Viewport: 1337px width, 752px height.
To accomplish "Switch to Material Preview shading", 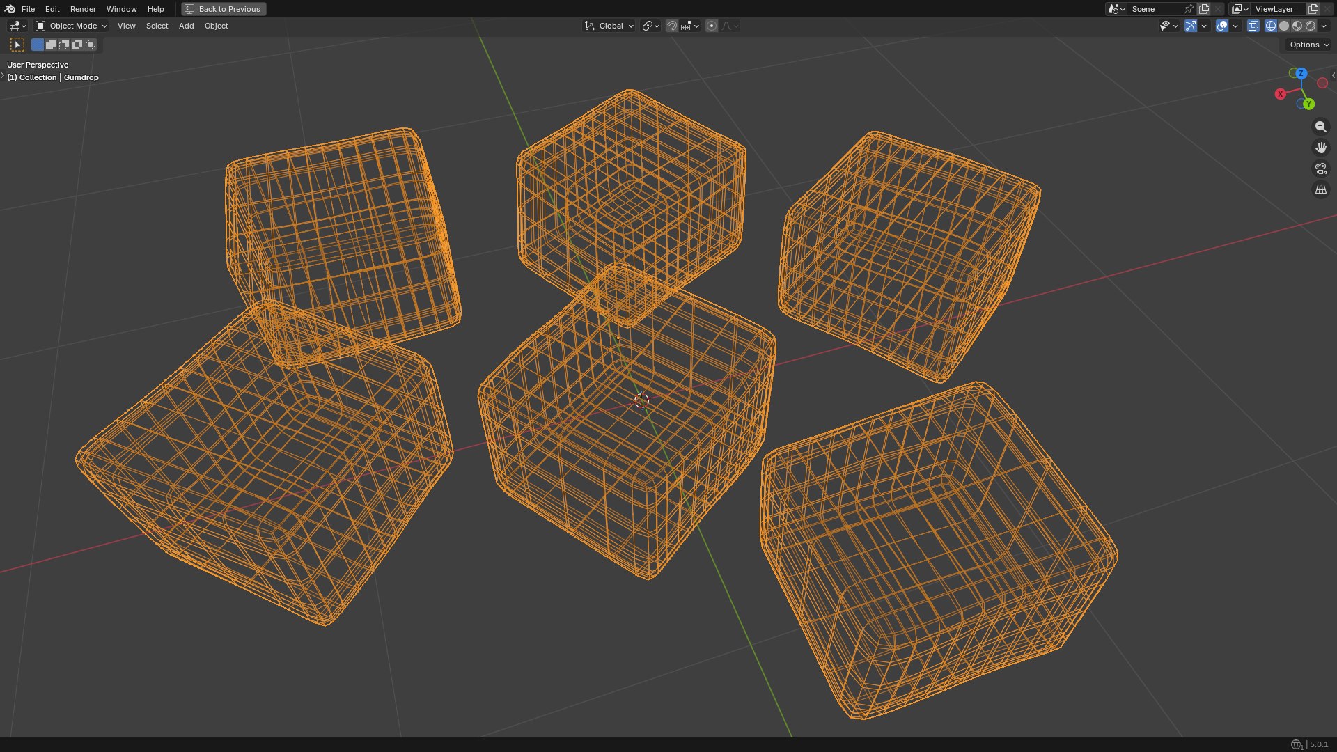I will coord(1297,26).
